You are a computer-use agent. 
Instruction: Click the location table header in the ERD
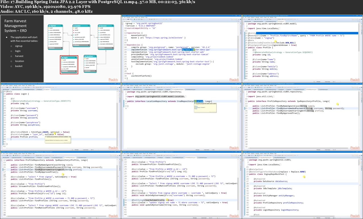click(x=90, y=56)
